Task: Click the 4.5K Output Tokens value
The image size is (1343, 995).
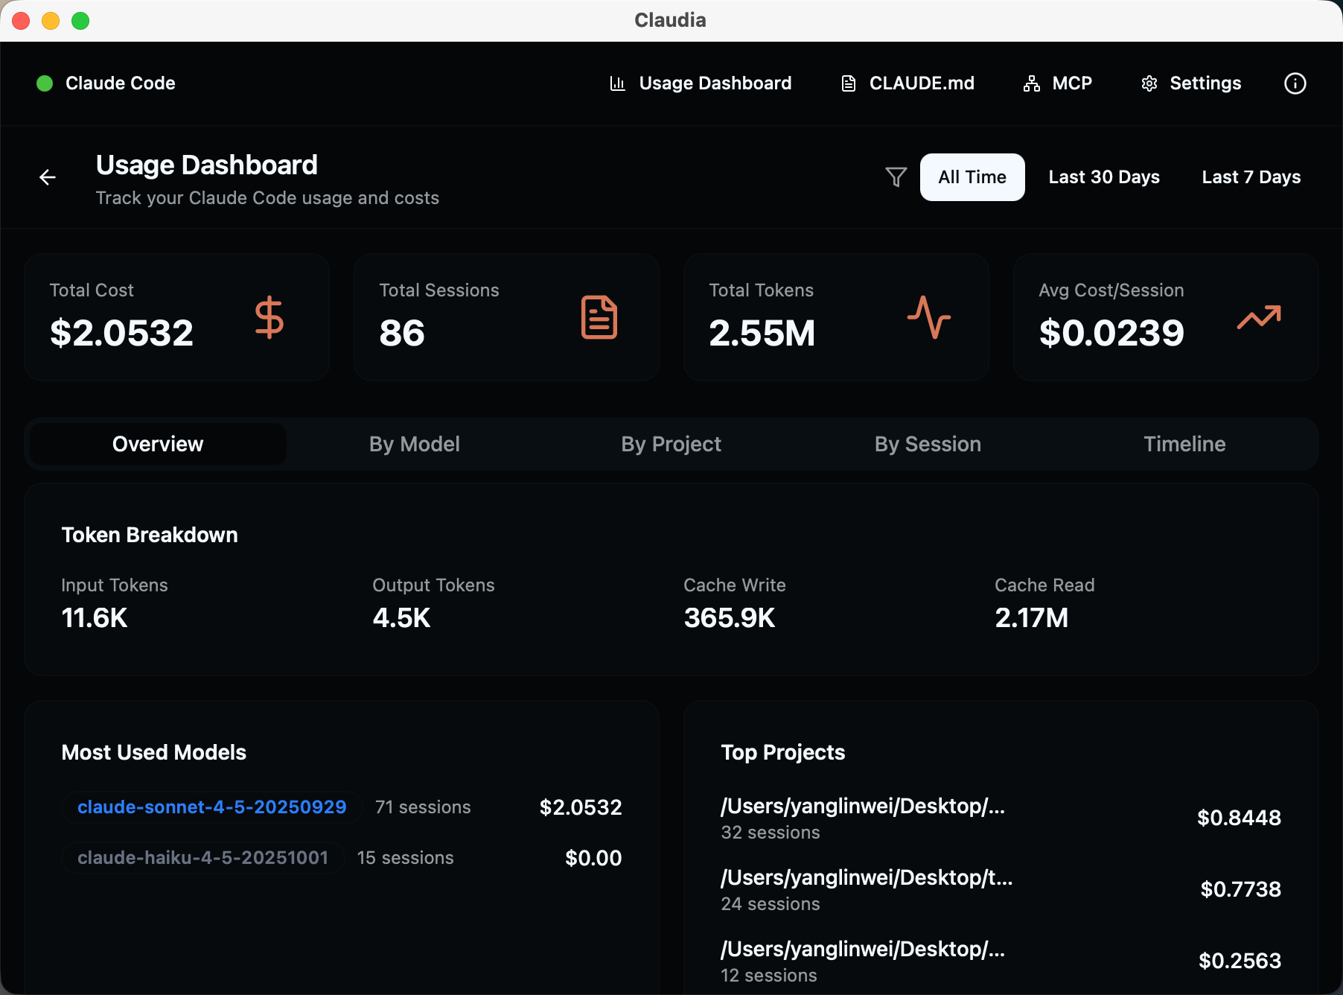Action: [401, 617]
